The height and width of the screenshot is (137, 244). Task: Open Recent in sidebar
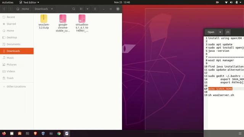(x=17, y=17)
